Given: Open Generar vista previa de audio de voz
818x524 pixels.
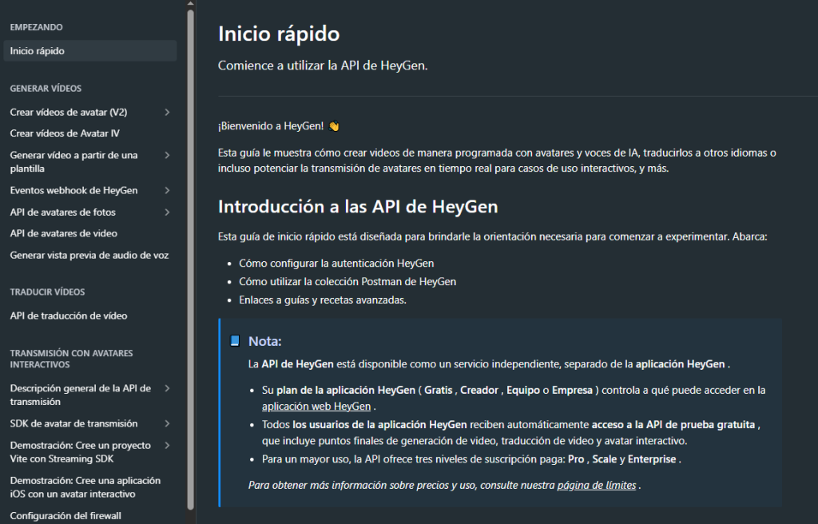Looking at the screenshot, I should tap(89, 256).
